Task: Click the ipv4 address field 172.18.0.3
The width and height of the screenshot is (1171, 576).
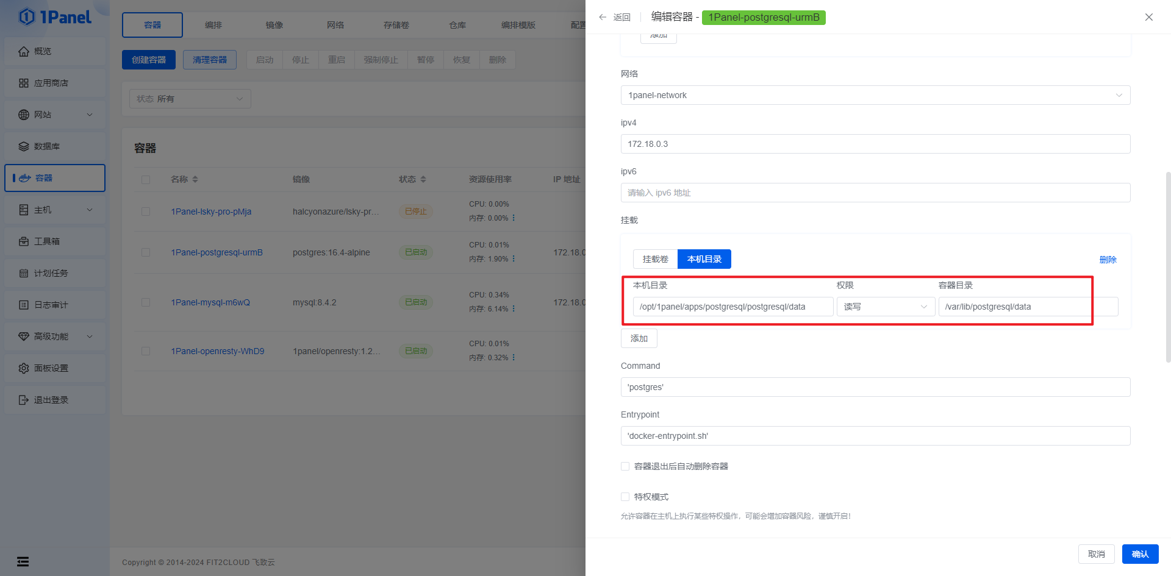Action: click(876, 144)
